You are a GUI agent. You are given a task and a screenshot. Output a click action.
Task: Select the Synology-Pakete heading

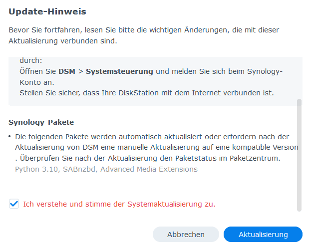coord(41,122)
